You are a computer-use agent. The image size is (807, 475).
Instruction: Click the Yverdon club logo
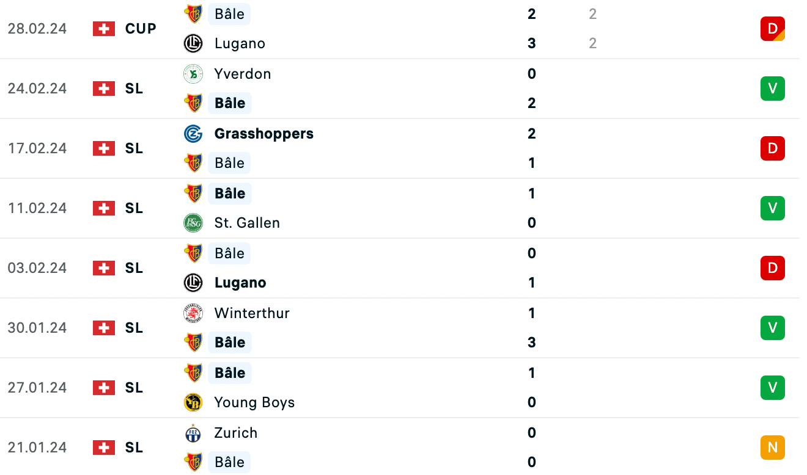click(193, 74)
